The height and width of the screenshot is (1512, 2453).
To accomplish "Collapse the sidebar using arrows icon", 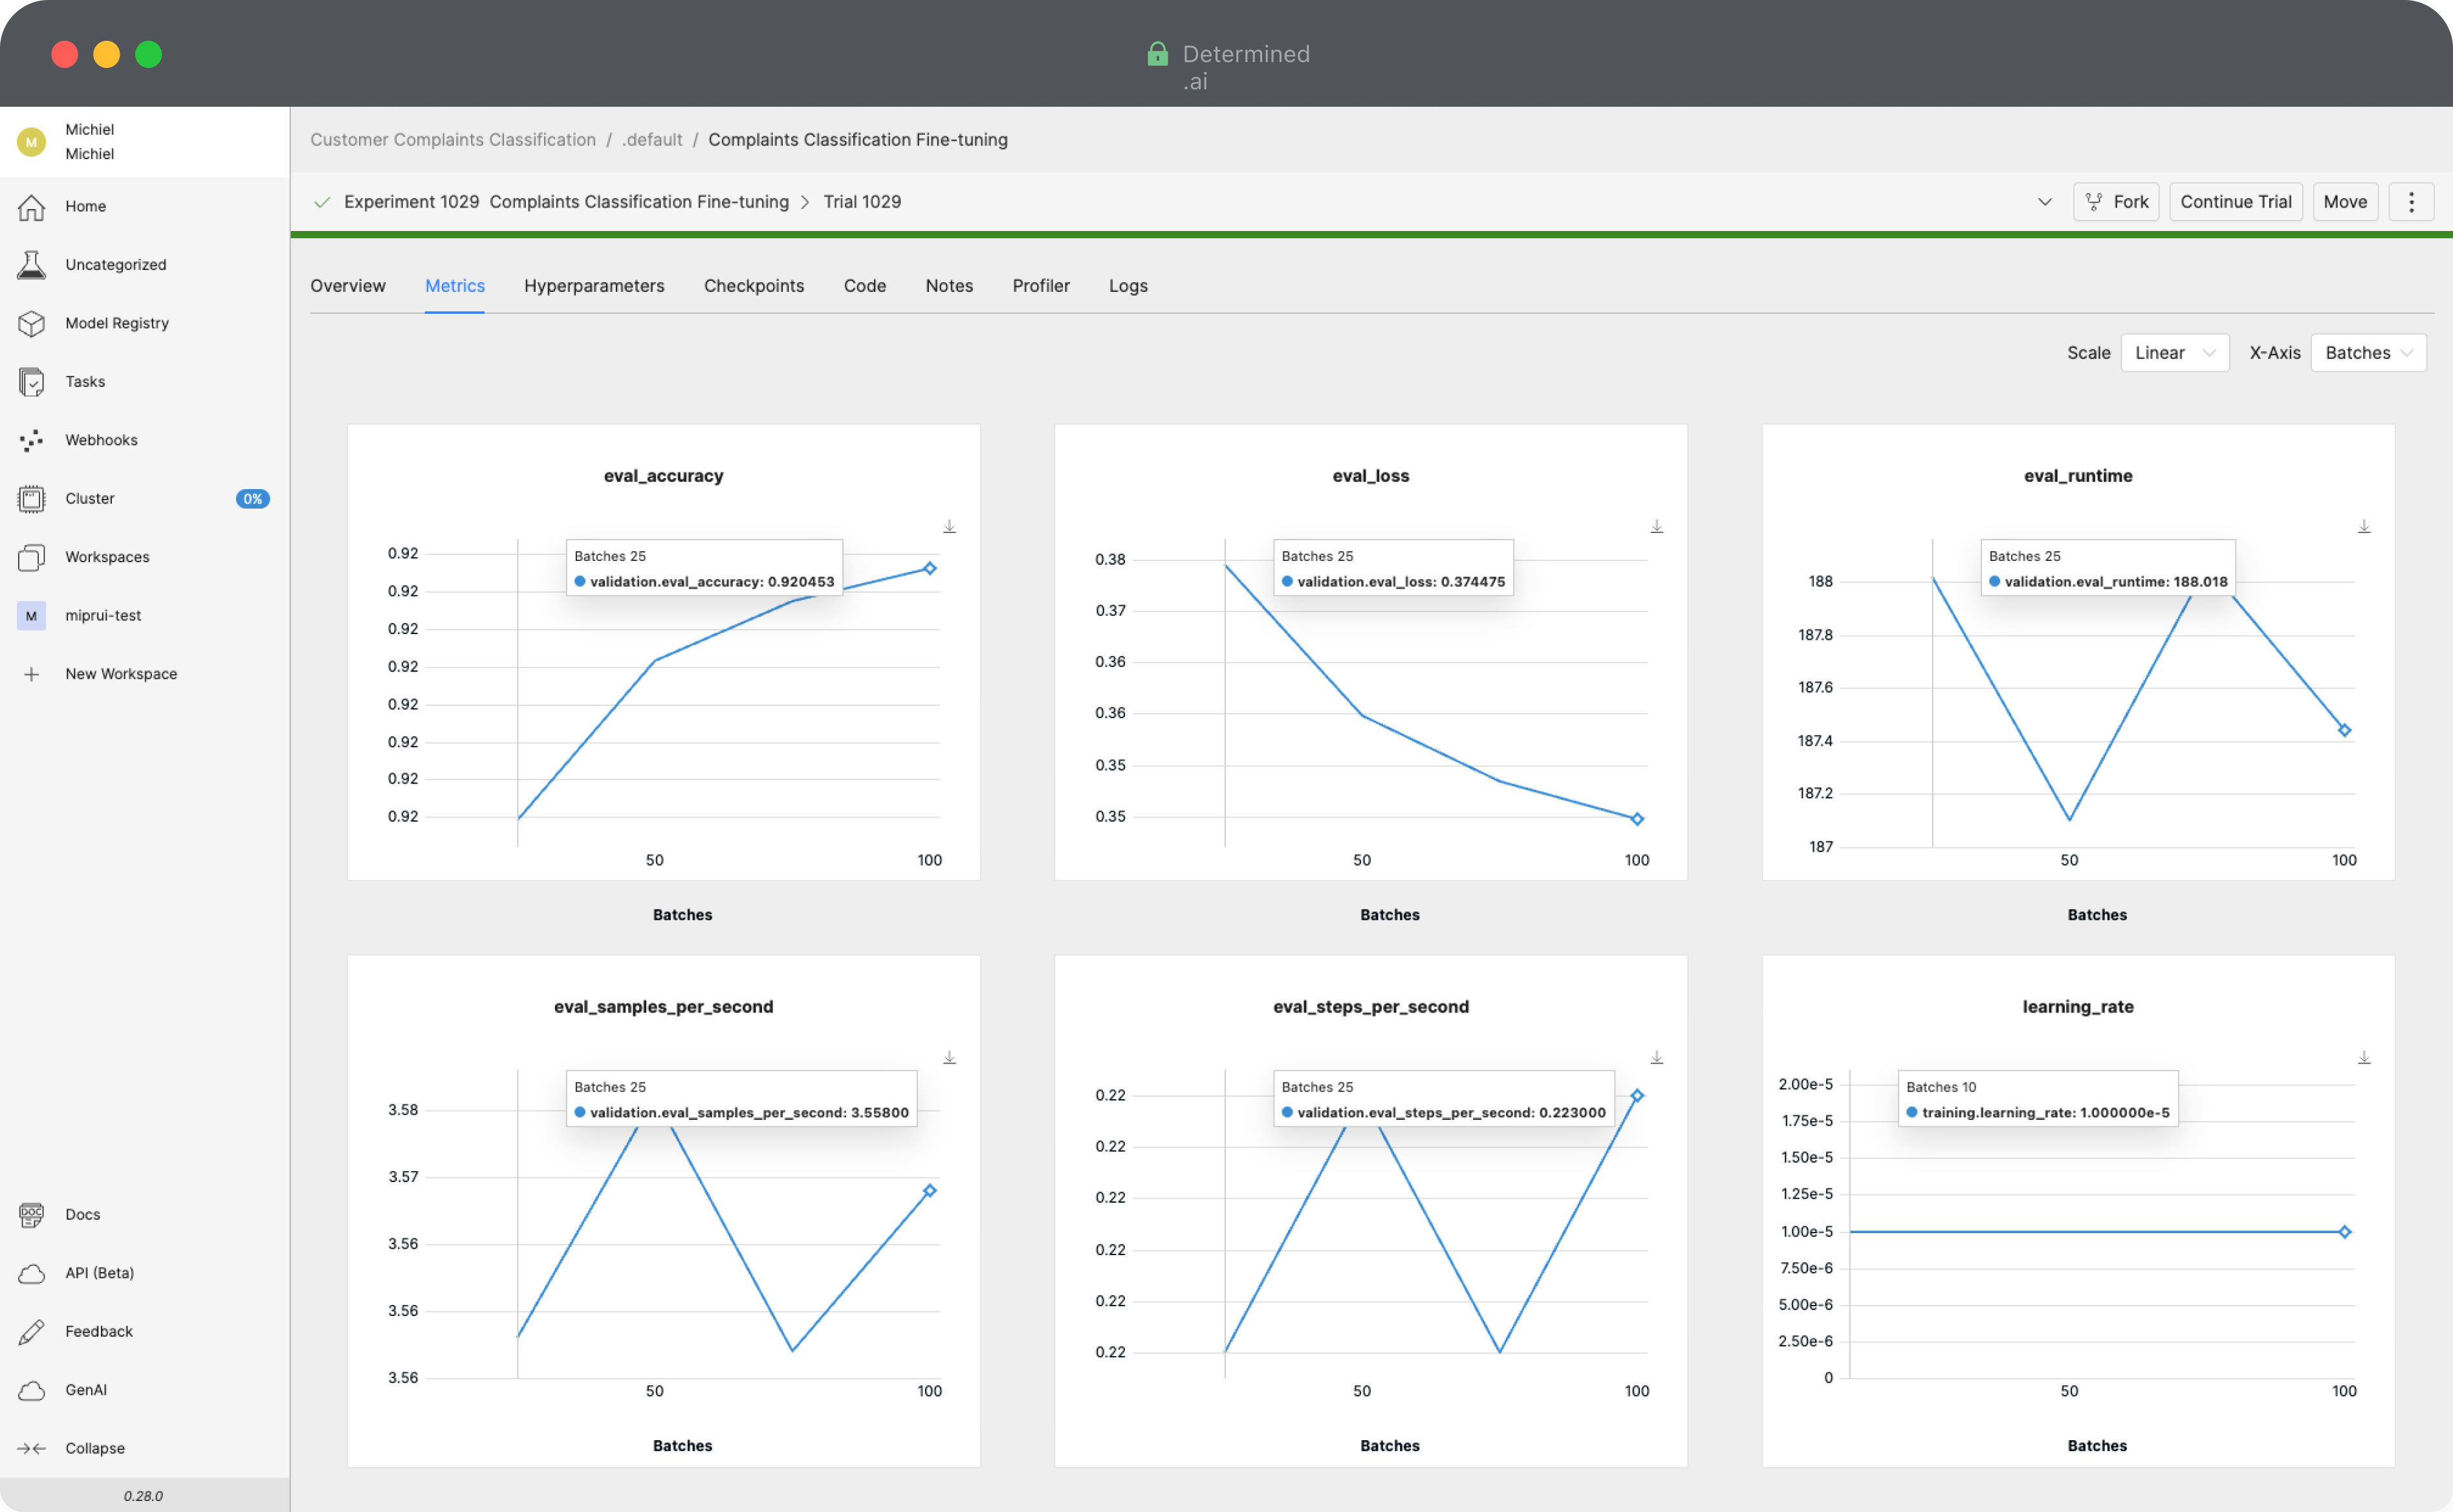I will 32,1449.
